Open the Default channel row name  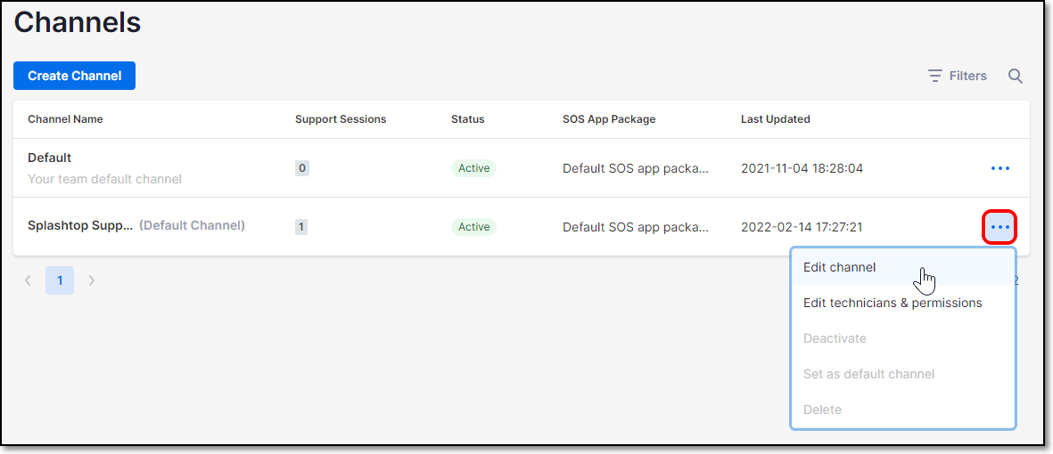(x=50, y=158)
